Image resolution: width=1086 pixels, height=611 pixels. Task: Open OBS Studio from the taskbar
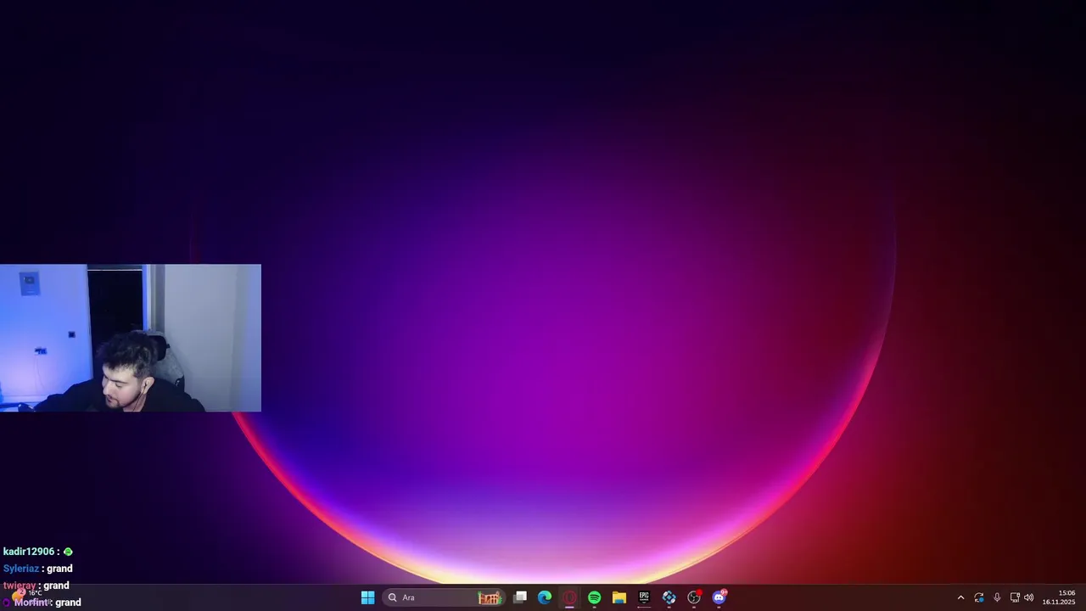[694, 597]
